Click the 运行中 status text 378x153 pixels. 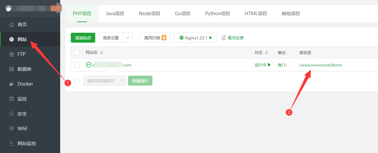261,65
